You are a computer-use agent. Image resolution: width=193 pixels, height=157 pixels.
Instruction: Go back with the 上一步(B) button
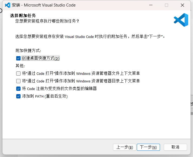[x=125, y=147]
